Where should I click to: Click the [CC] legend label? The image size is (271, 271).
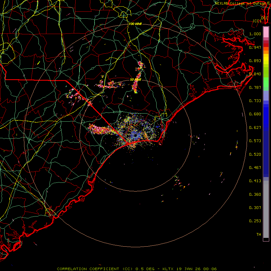pyautogui.click(x=257, y=21)
